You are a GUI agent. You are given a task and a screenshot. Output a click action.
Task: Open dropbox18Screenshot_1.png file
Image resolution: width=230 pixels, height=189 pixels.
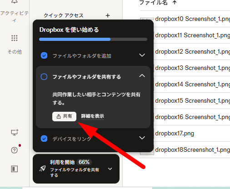(193, 150)
